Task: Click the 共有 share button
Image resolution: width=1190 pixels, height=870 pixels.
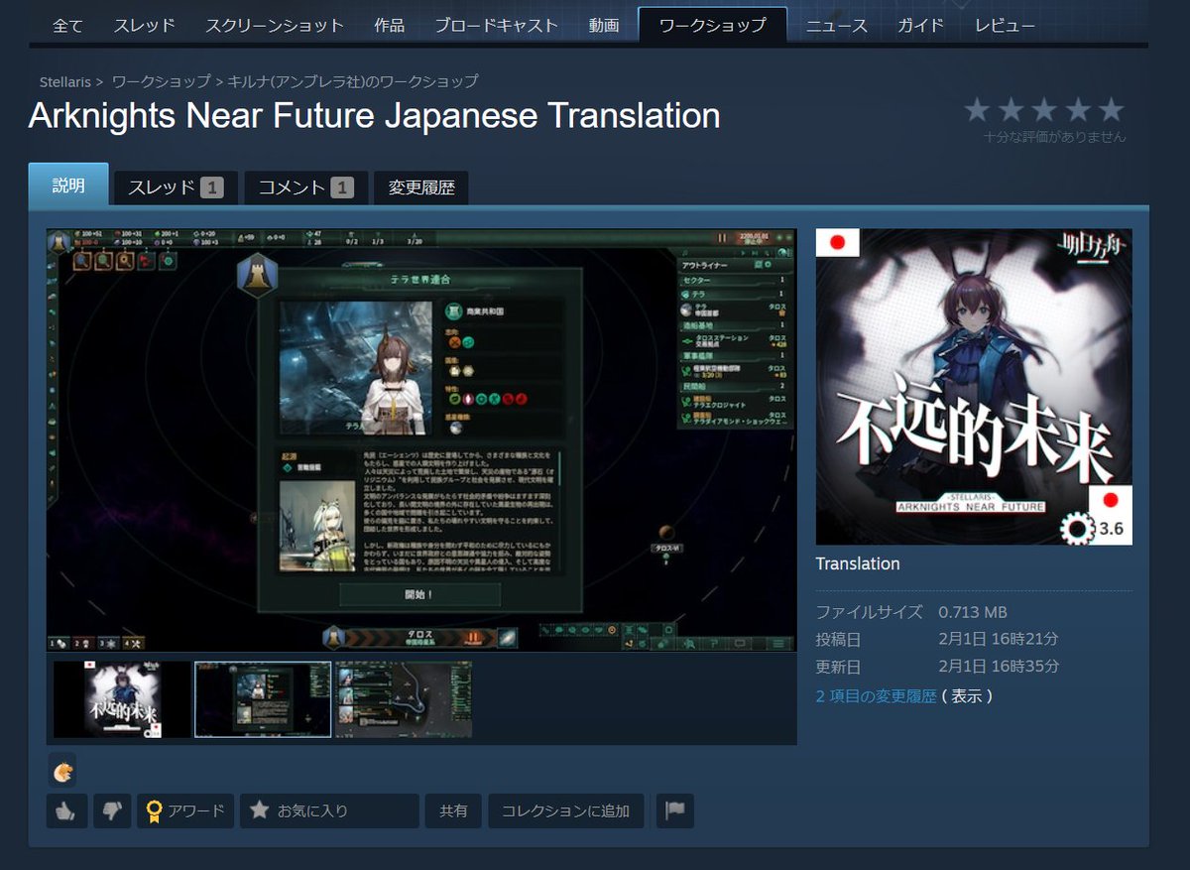Action: click(x=453, y=810)
